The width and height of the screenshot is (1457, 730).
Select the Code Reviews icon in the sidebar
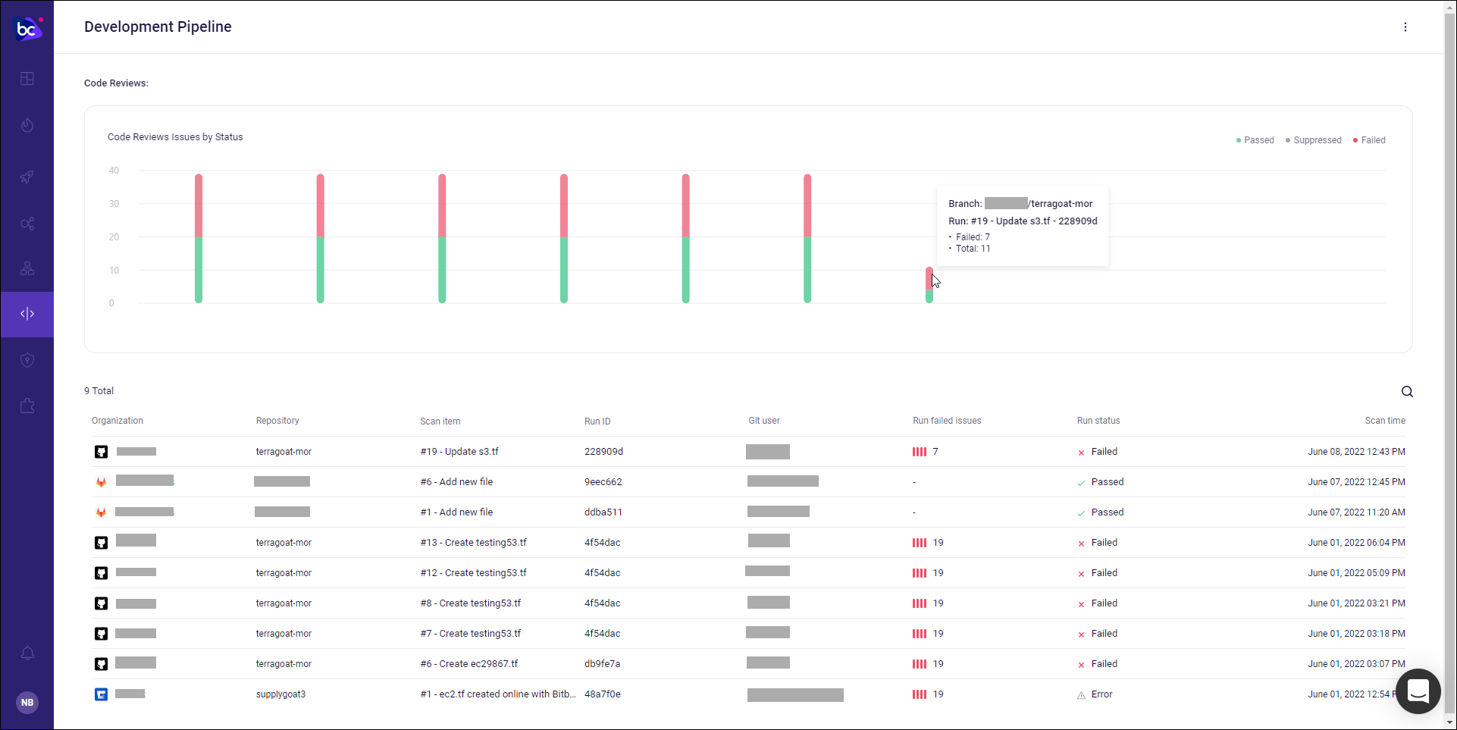pos(27,314)
